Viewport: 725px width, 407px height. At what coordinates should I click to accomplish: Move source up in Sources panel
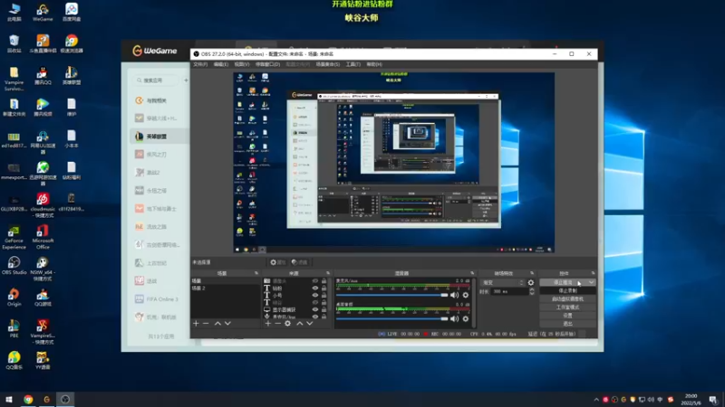[x=299, y=324]
